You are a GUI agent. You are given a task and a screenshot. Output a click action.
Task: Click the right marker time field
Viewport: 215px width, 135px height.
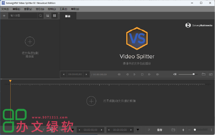(120, 130)
